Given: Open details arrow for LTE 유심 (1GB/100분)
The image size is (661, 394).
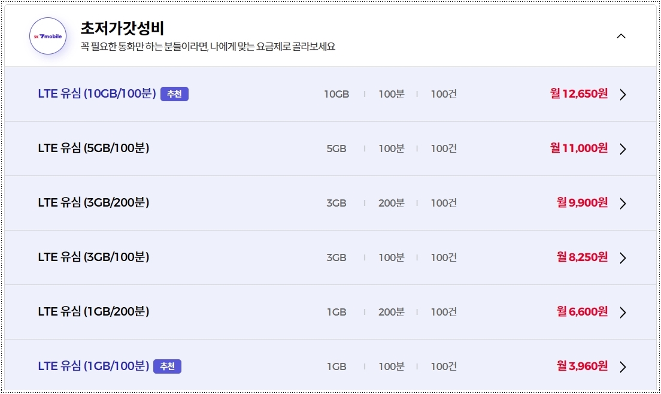Looking at the screenshot, I should (x=623, y=366).
